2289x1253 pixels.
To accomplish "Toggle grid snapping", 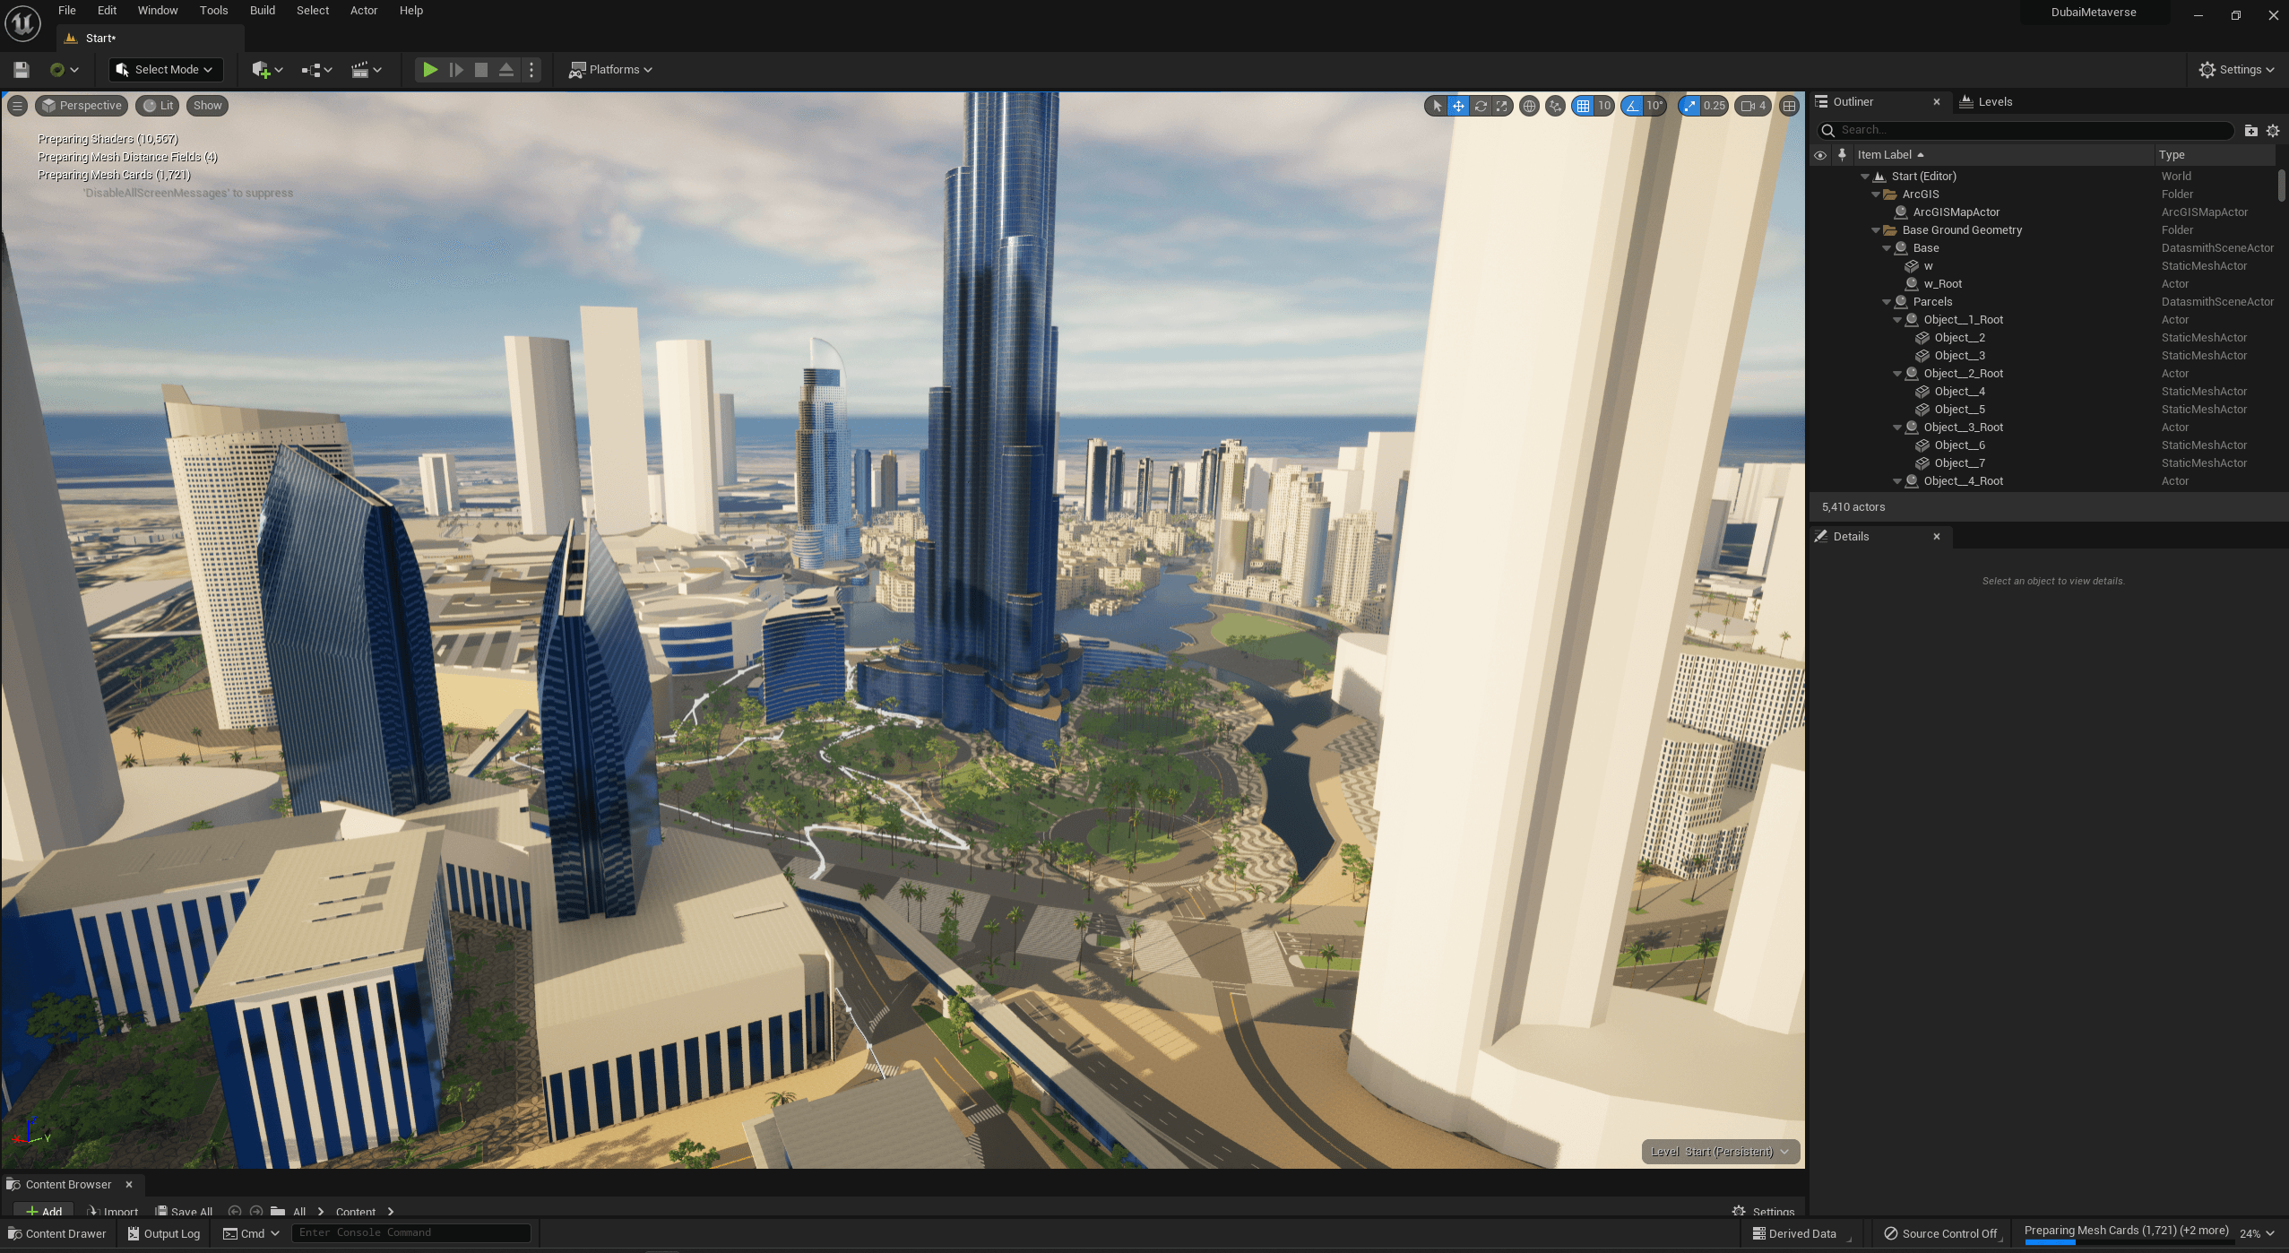I will [x=1584, y=106].
